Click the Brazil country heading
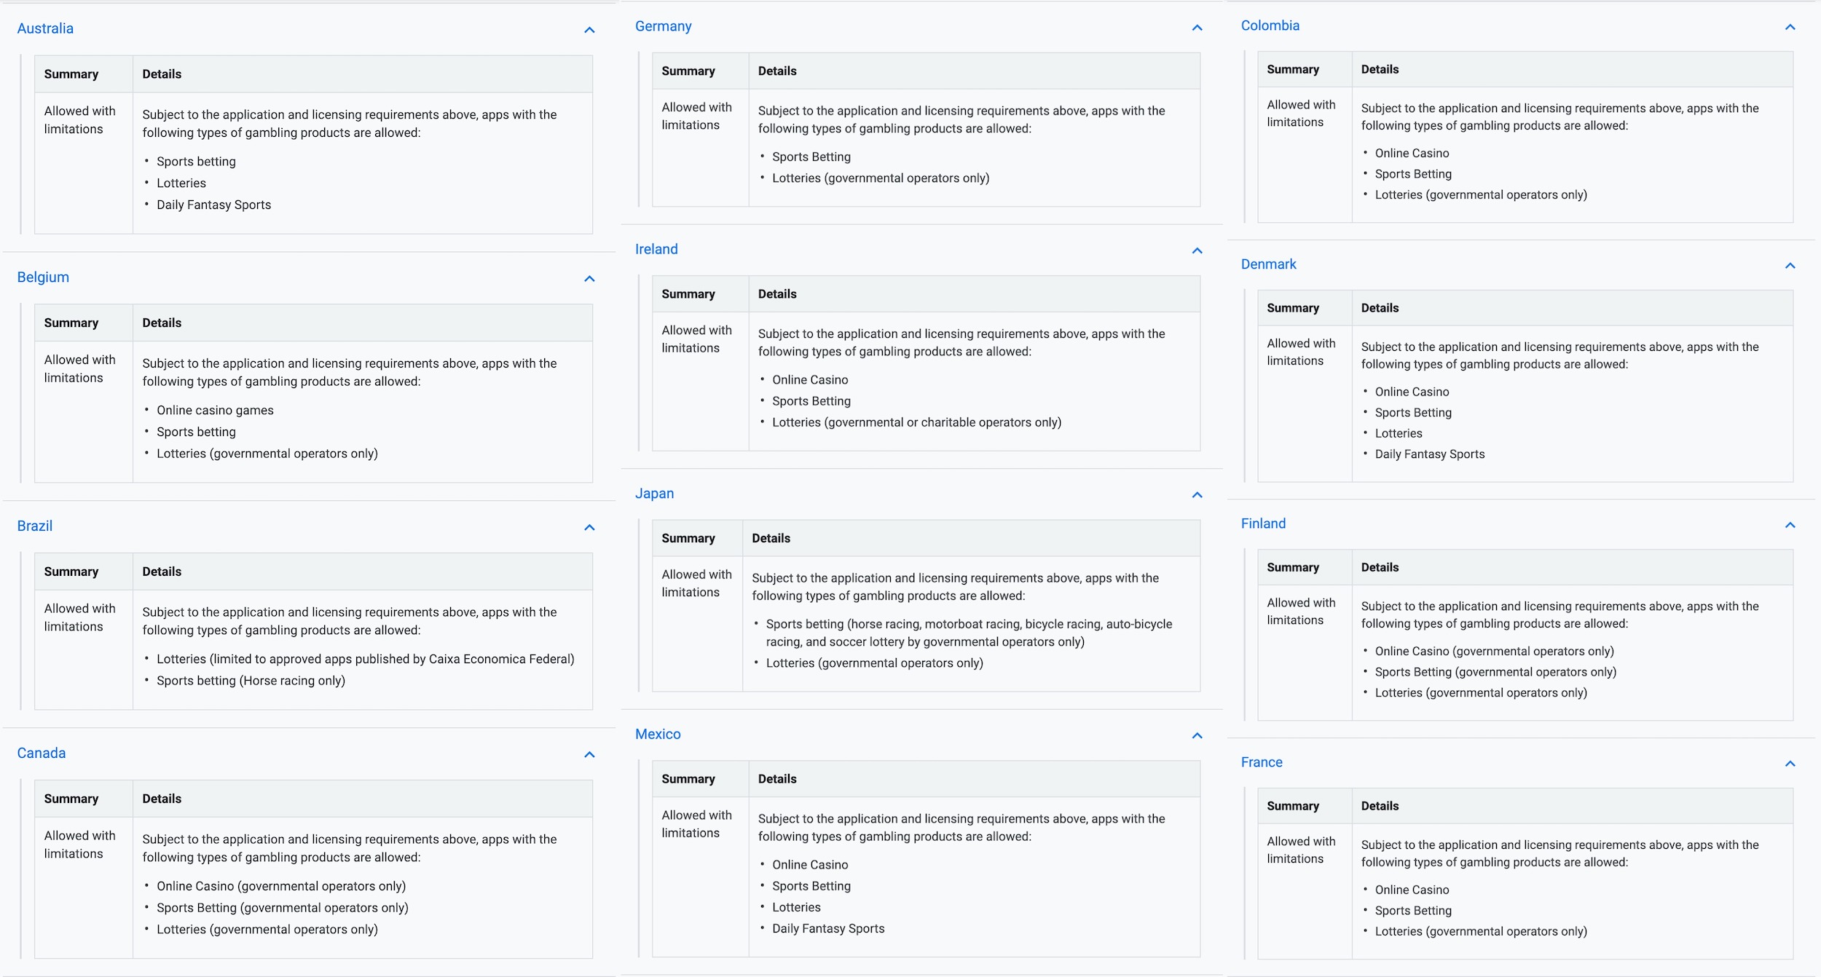The width and height of the screenshot is (1821, 977). pos(34,526)
